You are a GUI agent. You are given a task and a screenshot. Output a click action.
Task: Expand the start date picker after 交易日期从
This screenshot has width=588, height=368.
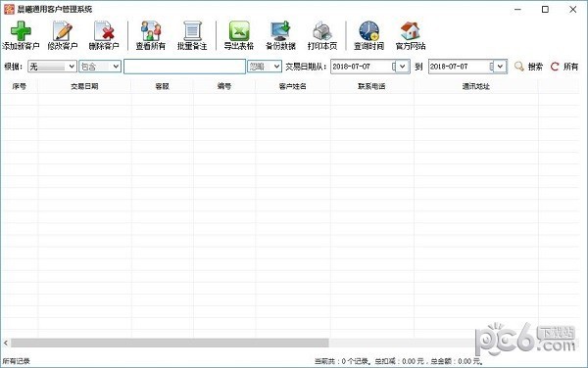402,67
